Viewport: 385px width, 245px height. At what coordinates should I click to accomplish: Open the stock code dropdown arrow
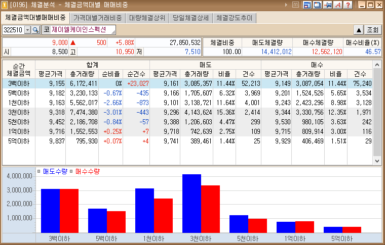point(28,30)
